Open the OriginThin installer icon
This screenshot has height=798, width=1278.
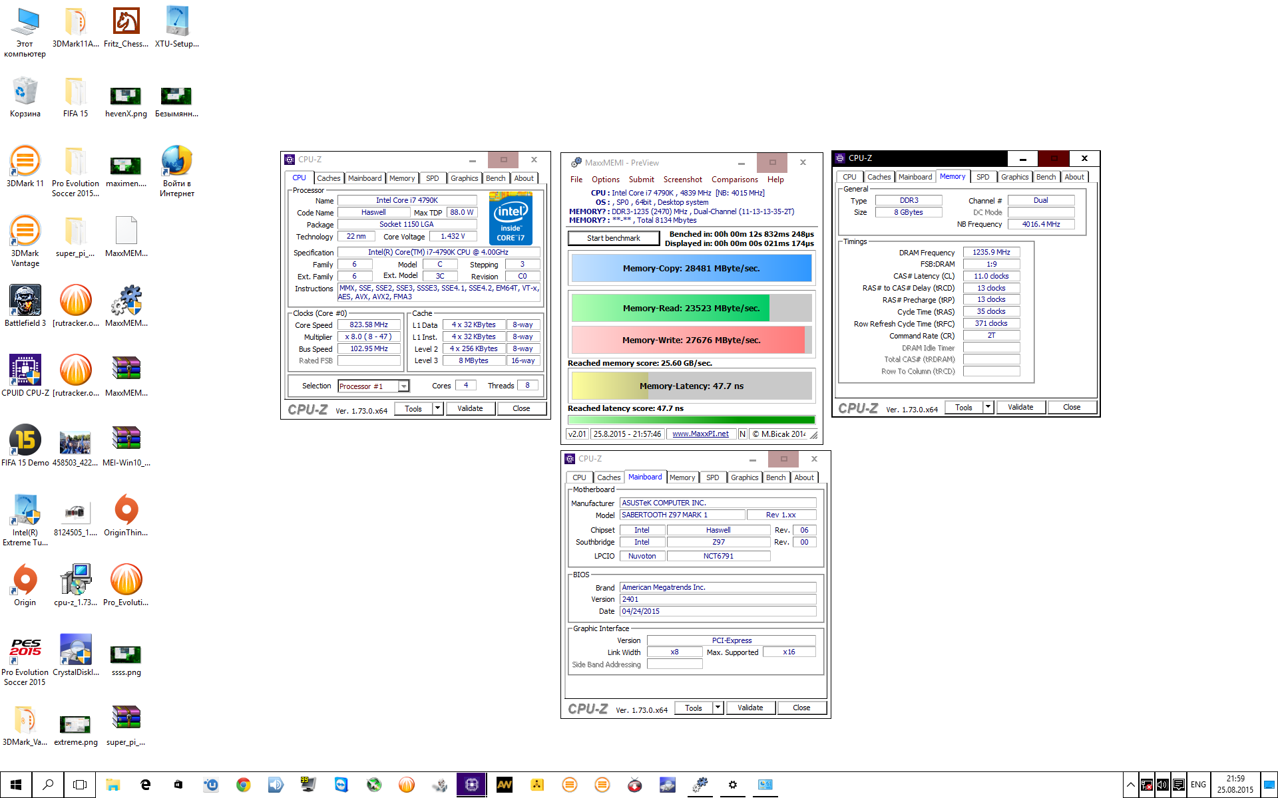(126, 515)
